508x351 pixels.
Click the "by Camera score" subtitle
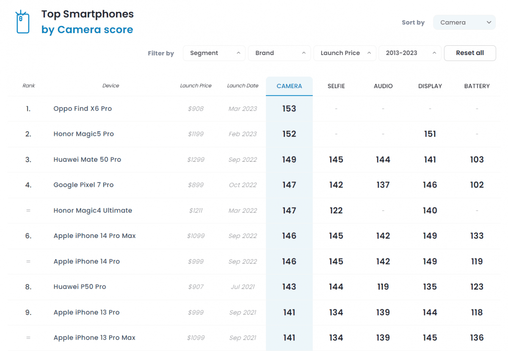click(x=87, y=30)
